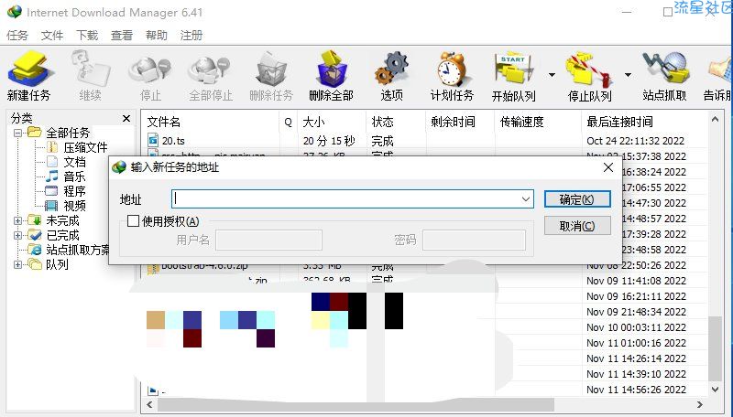733x417 pixels.
Task: Expand the 未完成 tree node
Action: click(17, 220)
